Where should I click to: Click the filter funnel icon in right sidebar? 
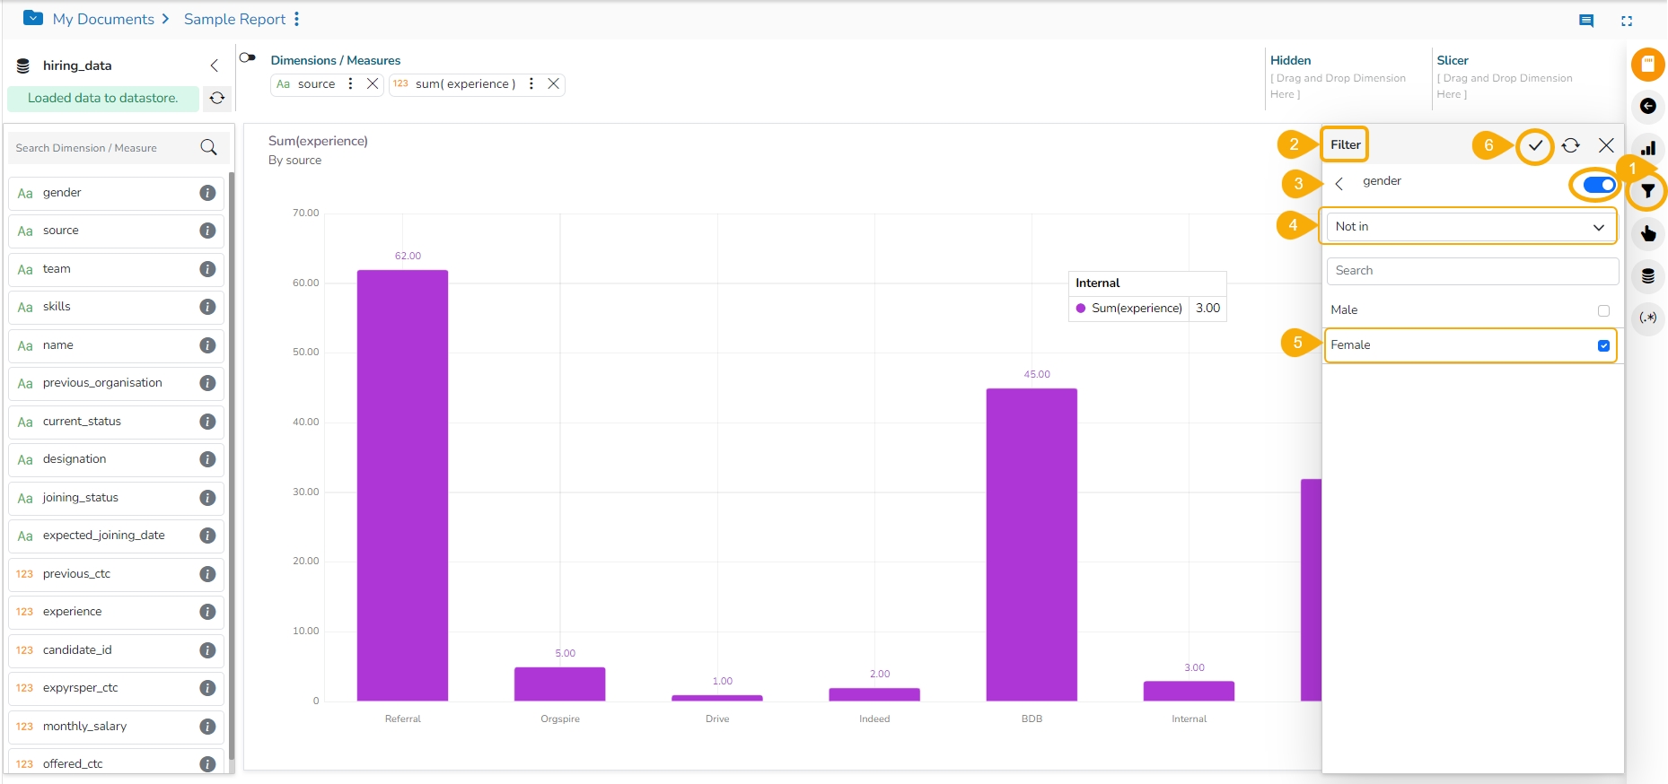(1647, 191)
